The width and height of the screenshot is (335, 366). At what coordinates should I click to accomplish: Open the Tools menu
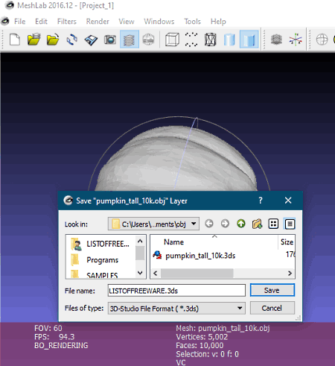tap(192, 22)
